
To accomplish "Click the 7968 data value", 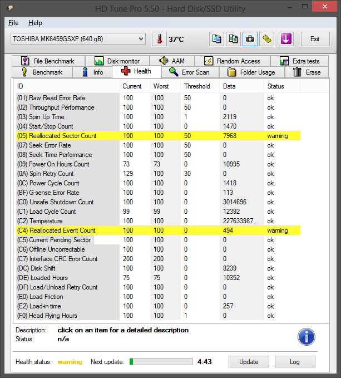I will click(230, 136).
